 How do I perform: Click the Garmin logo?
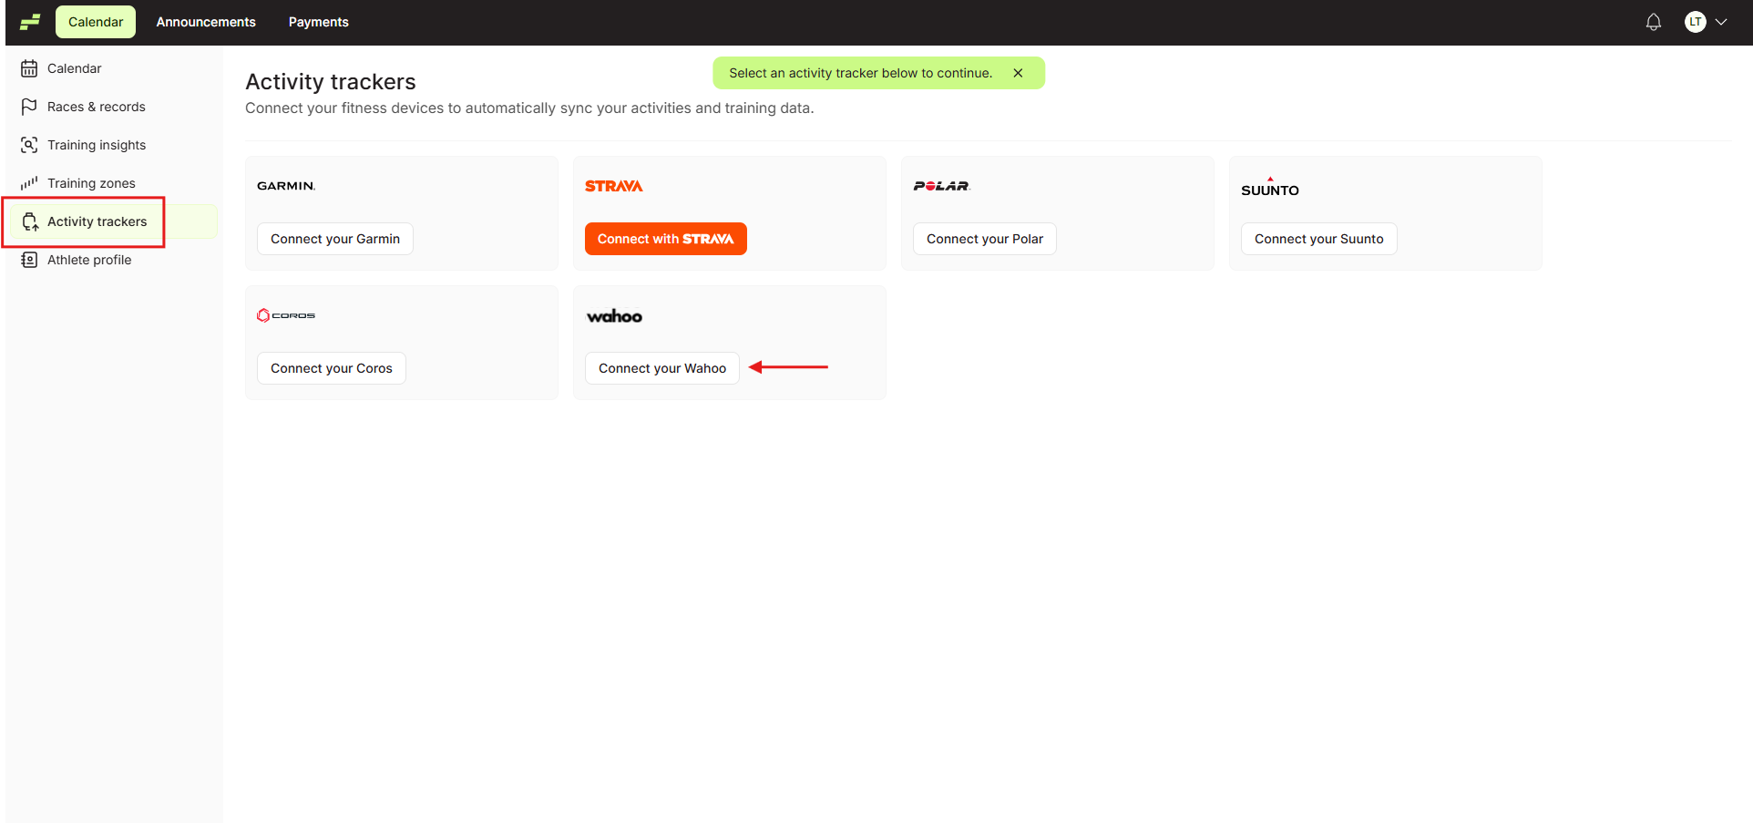286,186
